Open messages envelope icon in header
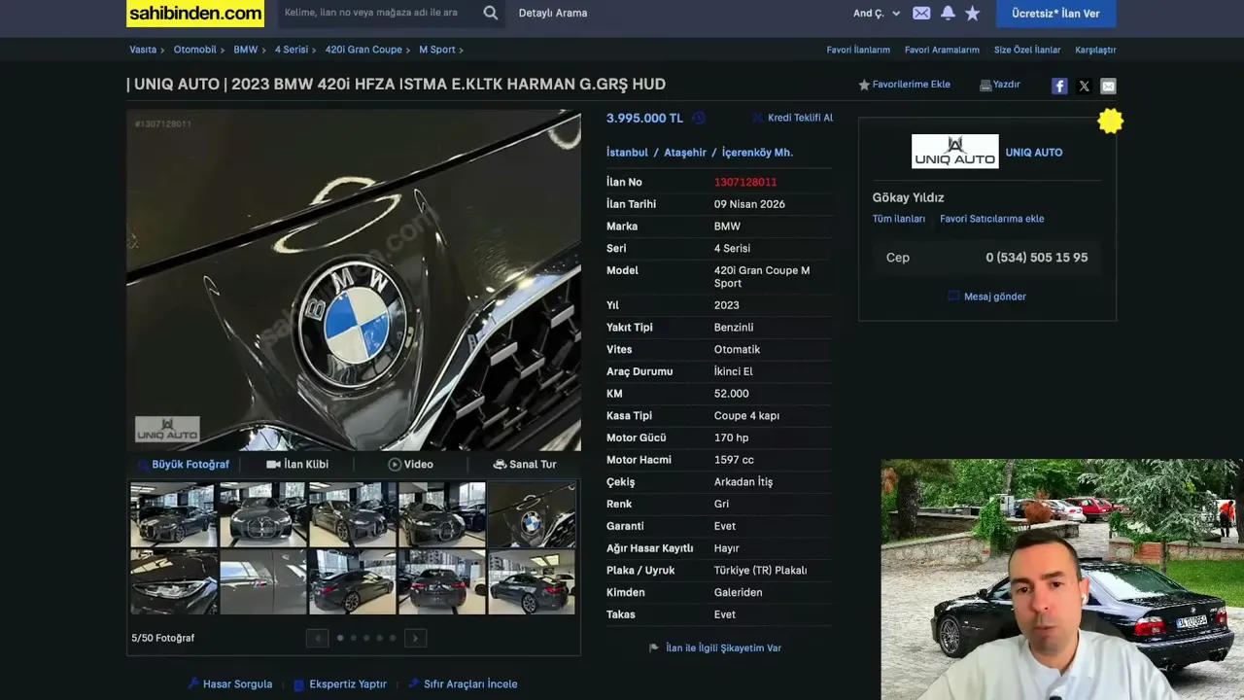The height and width of the screenshot is (700, 1244). coord(921,14)
